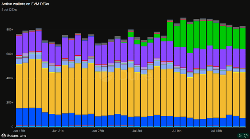Click the green segment of the last bar
Image resolution: width=250 pixels, height=139 pixels.
[242, 39]
